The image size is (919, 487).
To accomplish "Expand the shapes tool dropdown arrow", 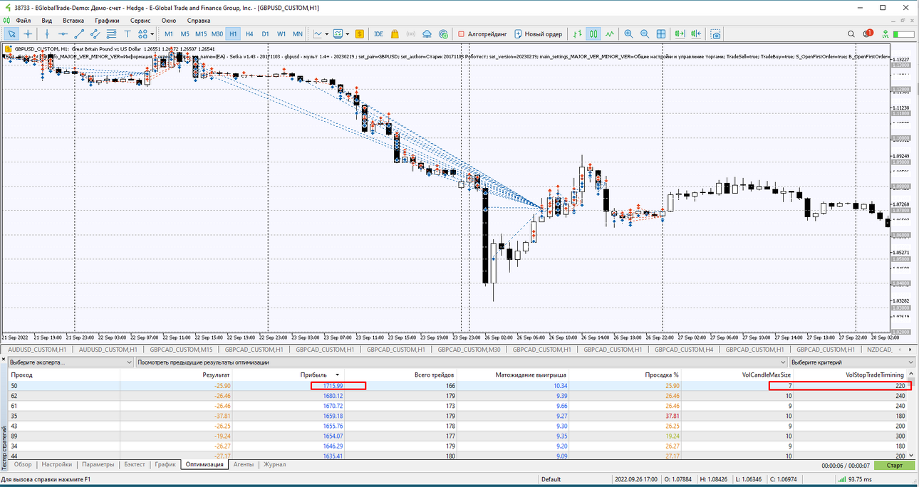I will point(152,33).
